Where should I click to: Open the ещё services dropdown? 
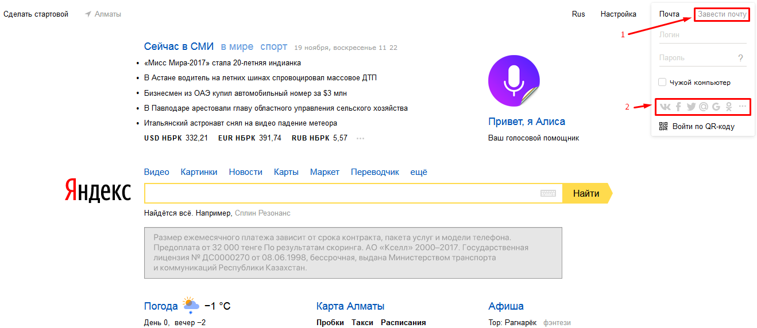click(x=419, y=172)
